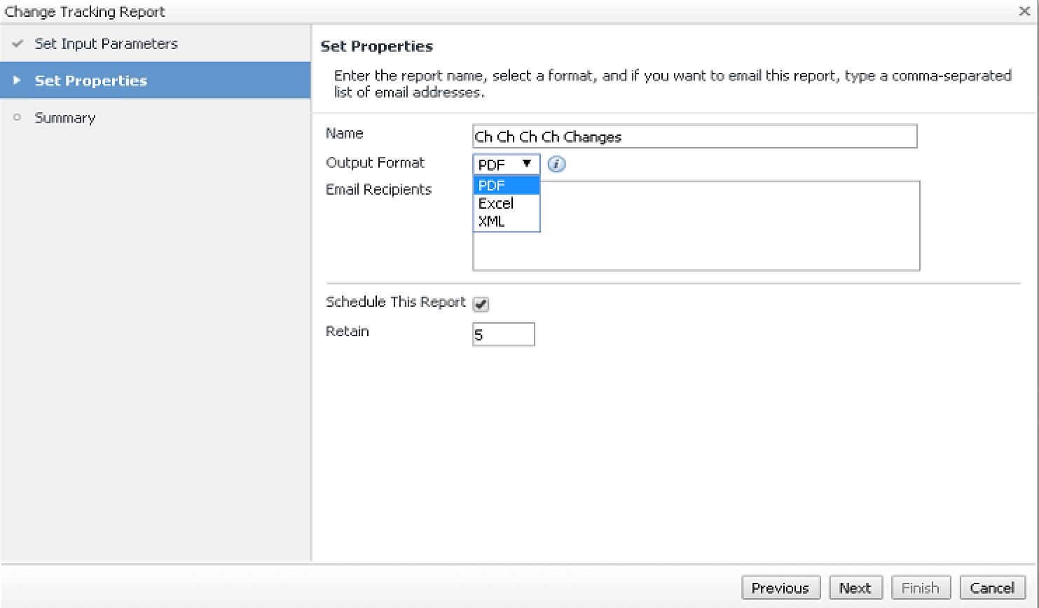
Task: Click the info icon beside Output Format
Action: coord(556,165)
